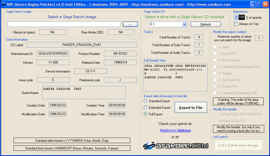
Task: Click the opacity spinner down arrow
Action: 236,18
